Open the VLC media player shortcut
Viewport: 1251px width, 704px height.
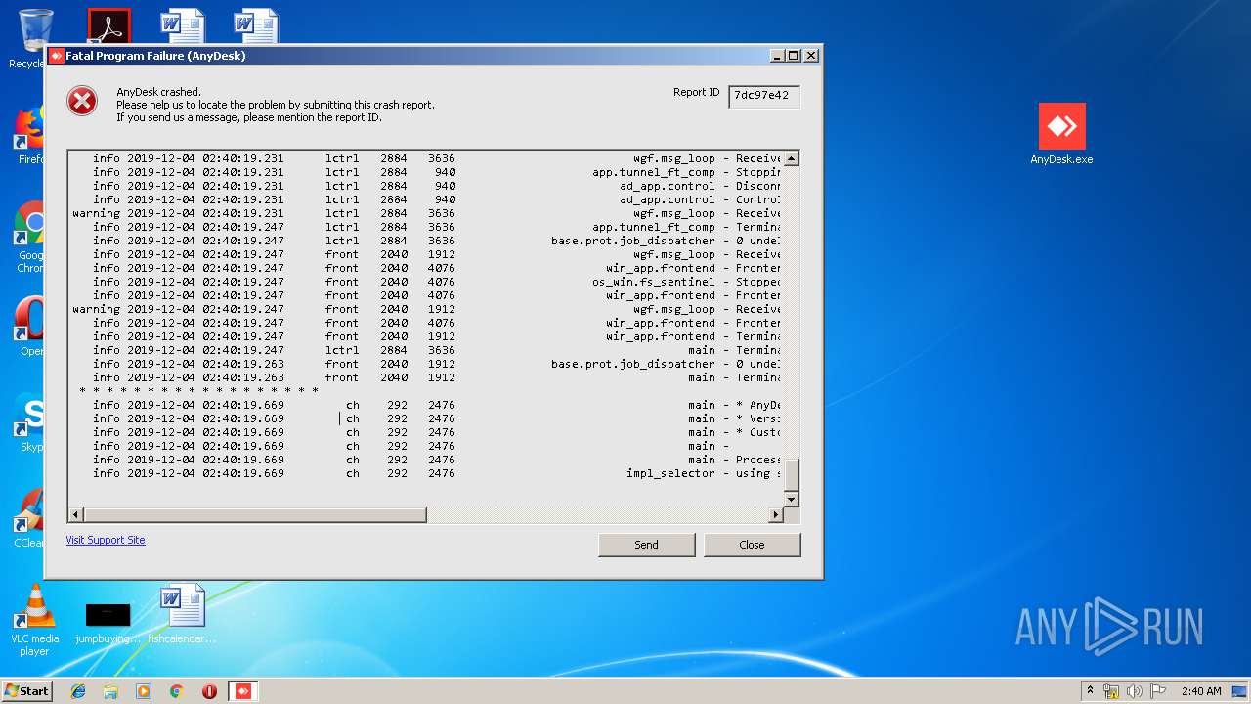coord(34,621)
